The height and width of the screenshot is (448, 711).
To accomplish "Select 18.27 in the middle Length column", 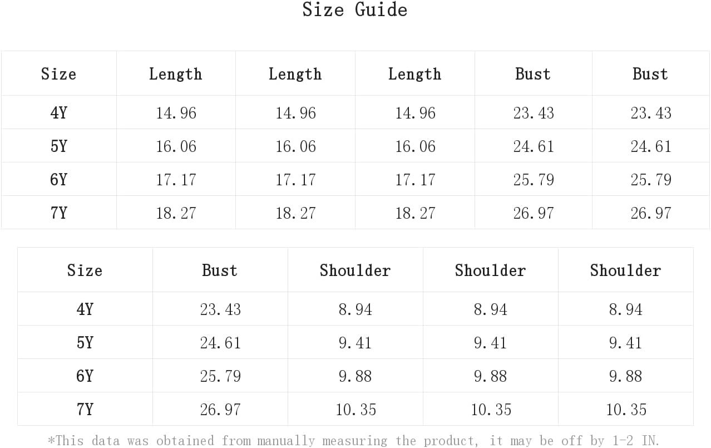I will click(295, 213).
